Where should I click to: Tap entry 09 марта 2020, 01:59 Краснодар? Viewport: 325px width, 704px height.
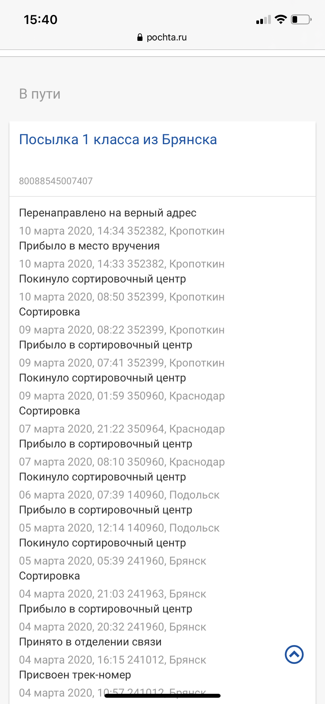[x=122, y=396]
